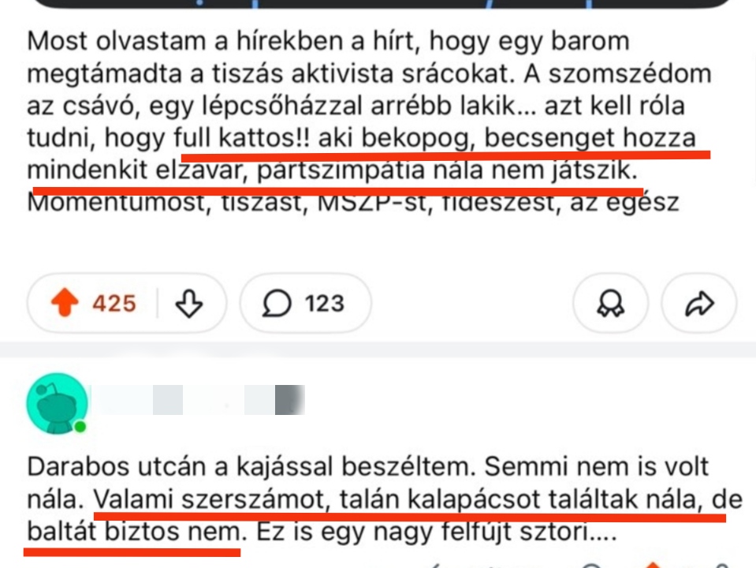Downvote the post
Viewport: 756px width, 568px height.
point(188,304)
